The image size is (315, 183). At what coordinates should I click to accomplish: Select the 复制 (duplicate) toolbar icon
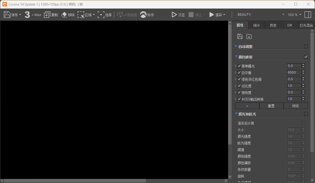click(47, 15)
